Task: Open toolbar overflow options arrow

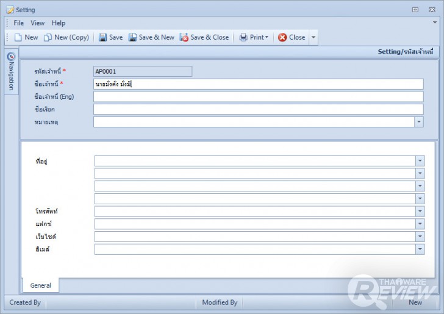Action: click(x=313, y=37)
